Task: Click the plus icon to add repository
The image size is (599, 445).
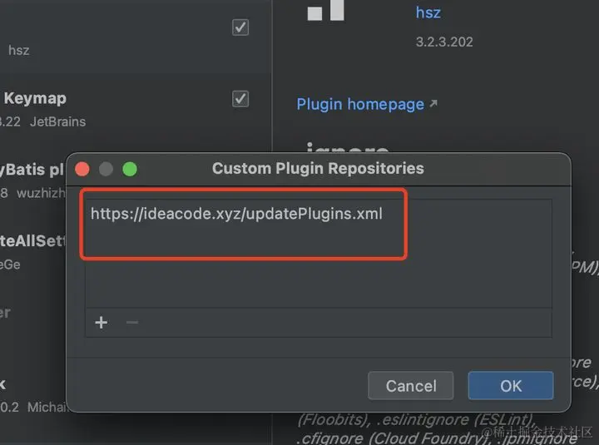Action: click(x=101, y=323)
